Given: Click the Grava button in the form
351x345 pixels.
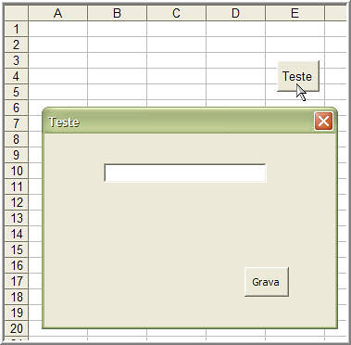Looking at the screenshot, I should pos(267,282).
